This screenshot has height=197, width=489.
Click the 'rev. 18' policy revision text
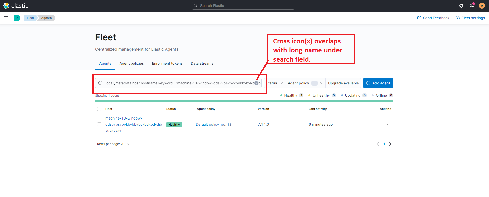(x=226, y=125)
